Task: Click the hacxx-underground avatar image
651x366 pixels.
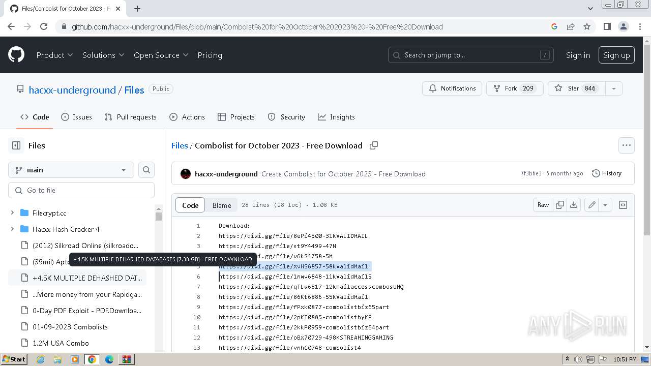Action: click(x=186, y=174)
